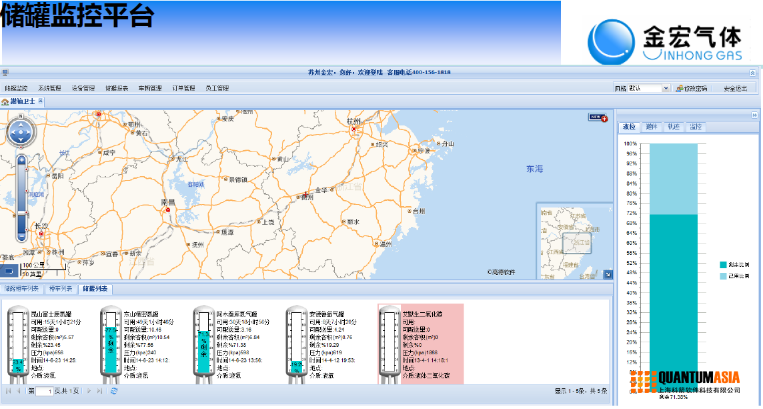
Task: Select the 昆山富士康 tank icon
Action: [18, 344]
